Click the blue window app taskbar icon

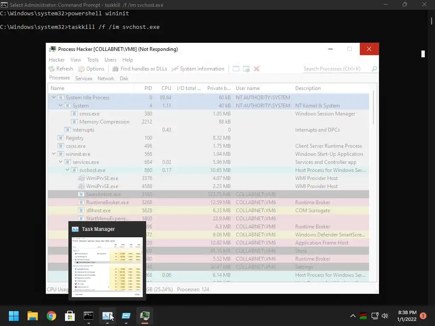(x=126, y=316)
